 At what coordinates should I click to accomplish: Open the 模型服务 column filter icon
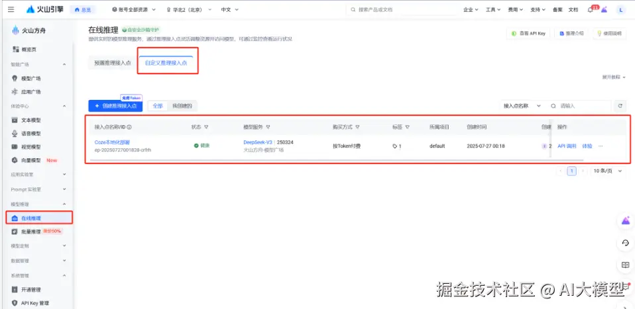pyautogui.click(x=268, y=127)
